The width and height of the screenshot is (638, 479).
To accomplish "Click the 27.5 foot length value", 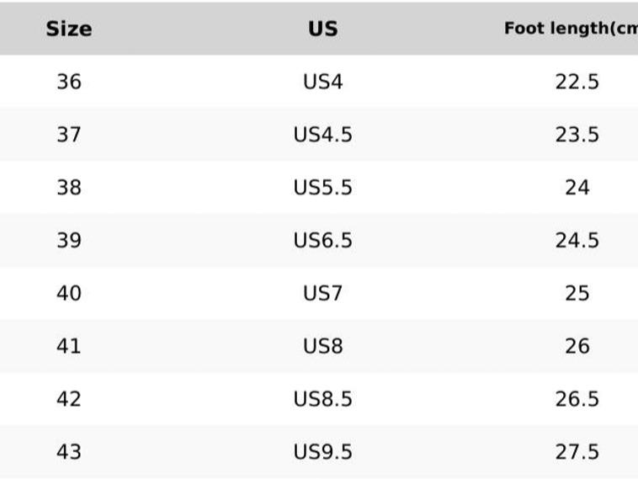I will pyautogui.click(x=577, y=451).
